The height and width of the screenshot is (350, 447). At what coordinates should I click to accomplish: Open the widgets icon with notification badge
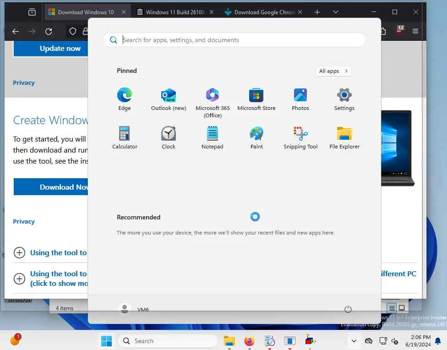(x=15, y=340)
